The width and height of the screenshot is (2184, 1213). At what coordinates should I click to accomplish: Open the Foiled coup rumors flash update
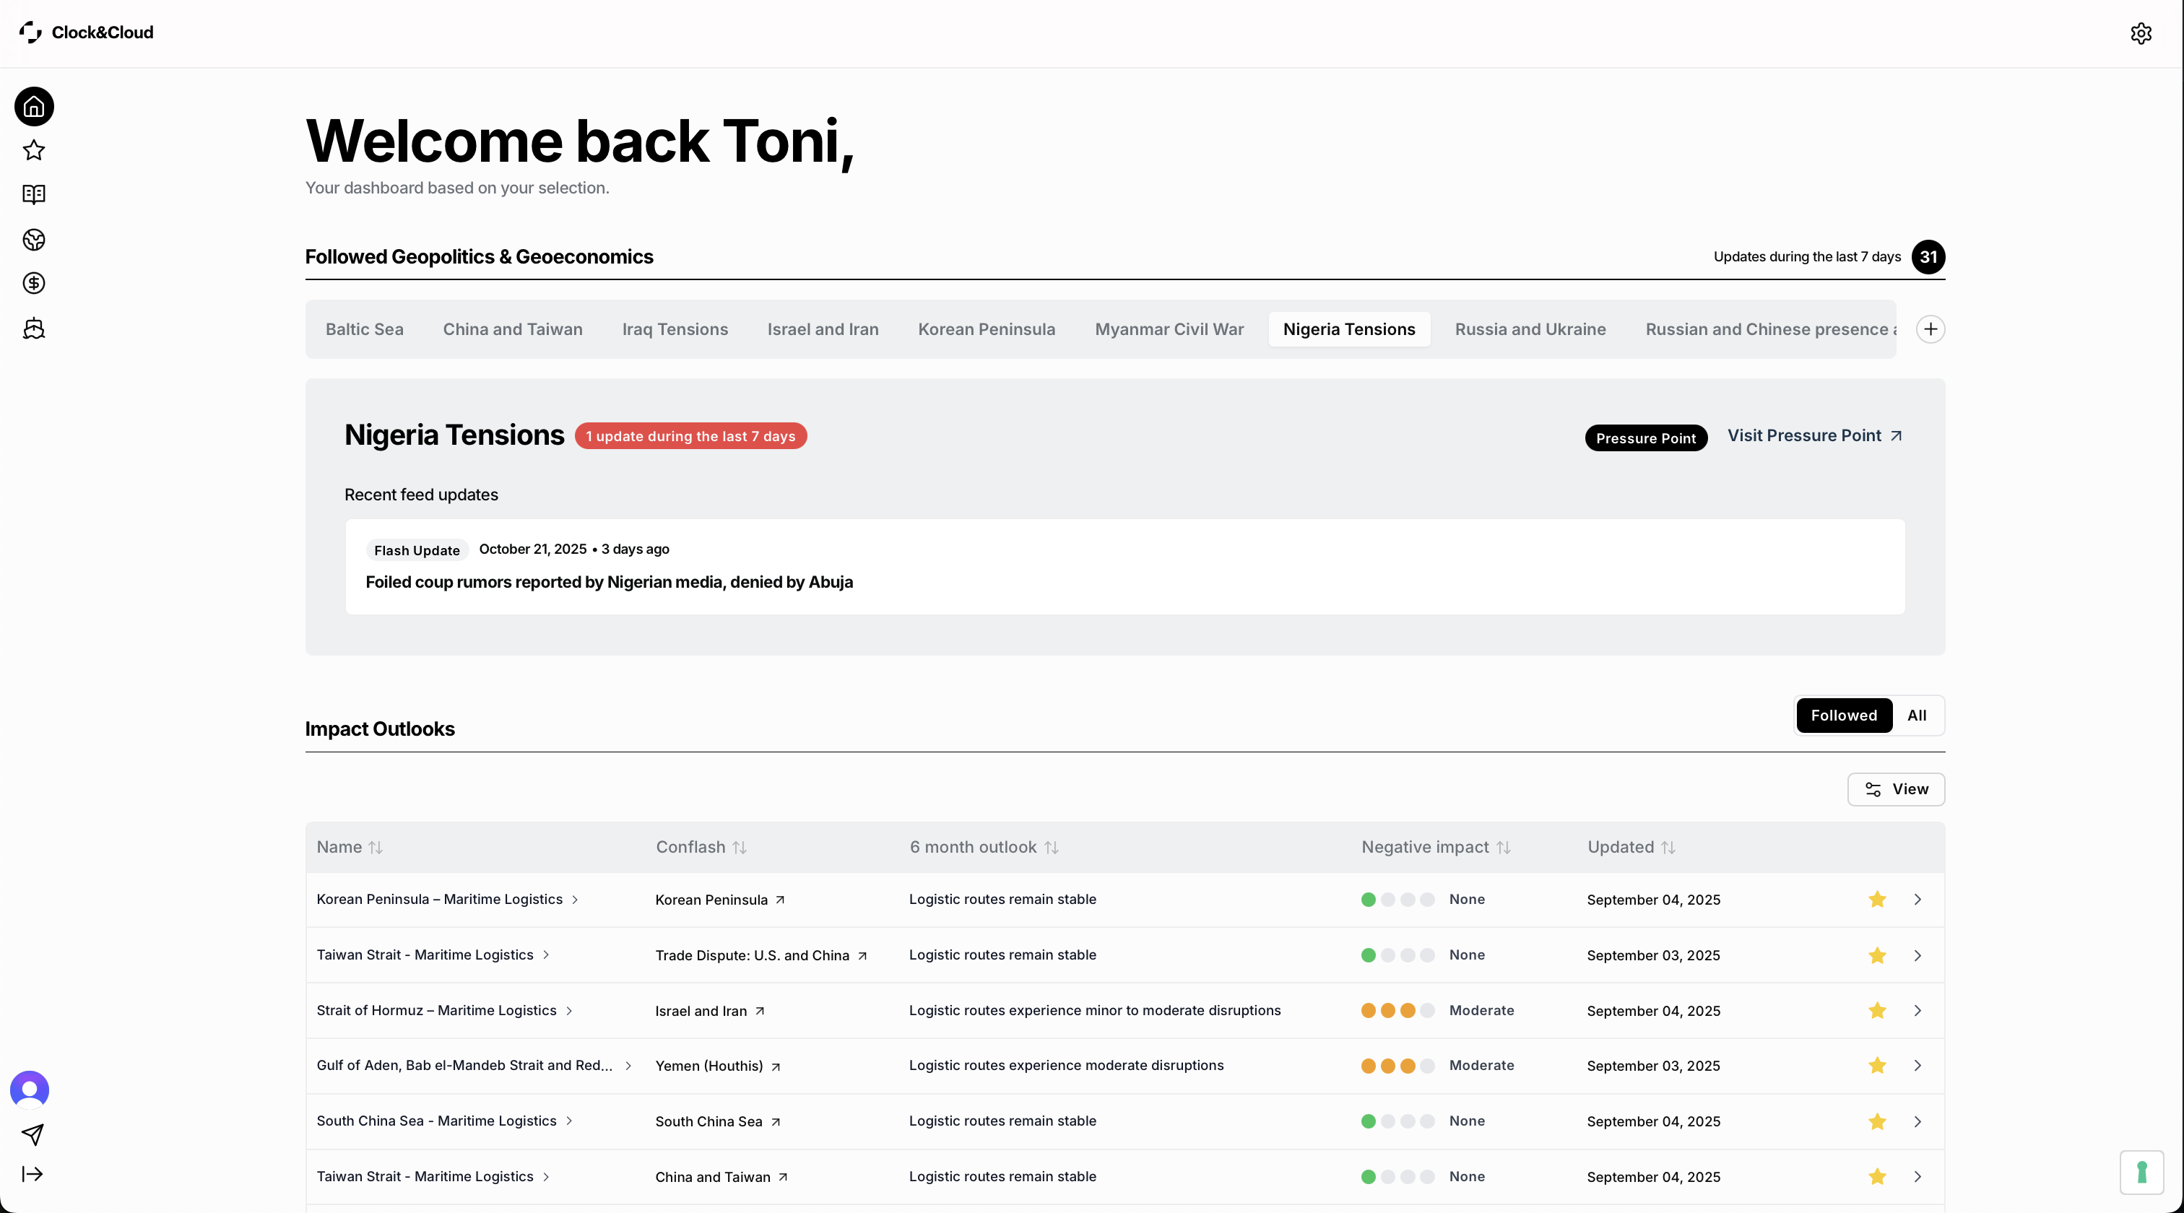[609, 583]
